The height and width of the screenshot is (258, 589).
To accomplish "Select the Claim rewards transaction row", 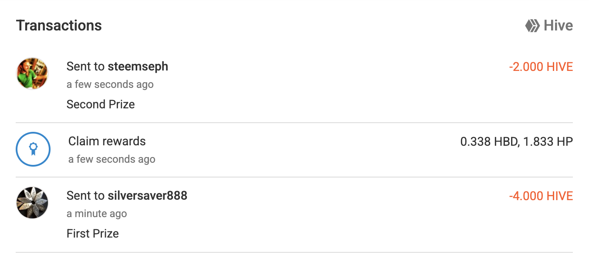I will pyautogui.click(x=294, y=150).
